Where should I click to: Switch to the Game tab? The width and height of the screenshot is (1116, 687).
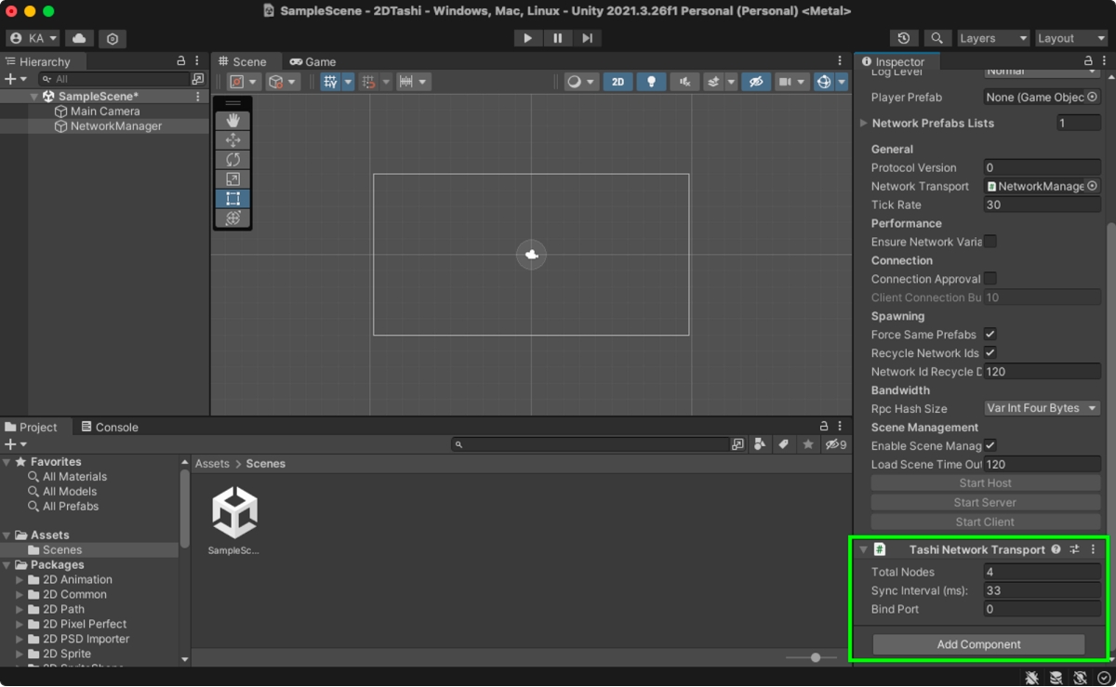(312, 61)
